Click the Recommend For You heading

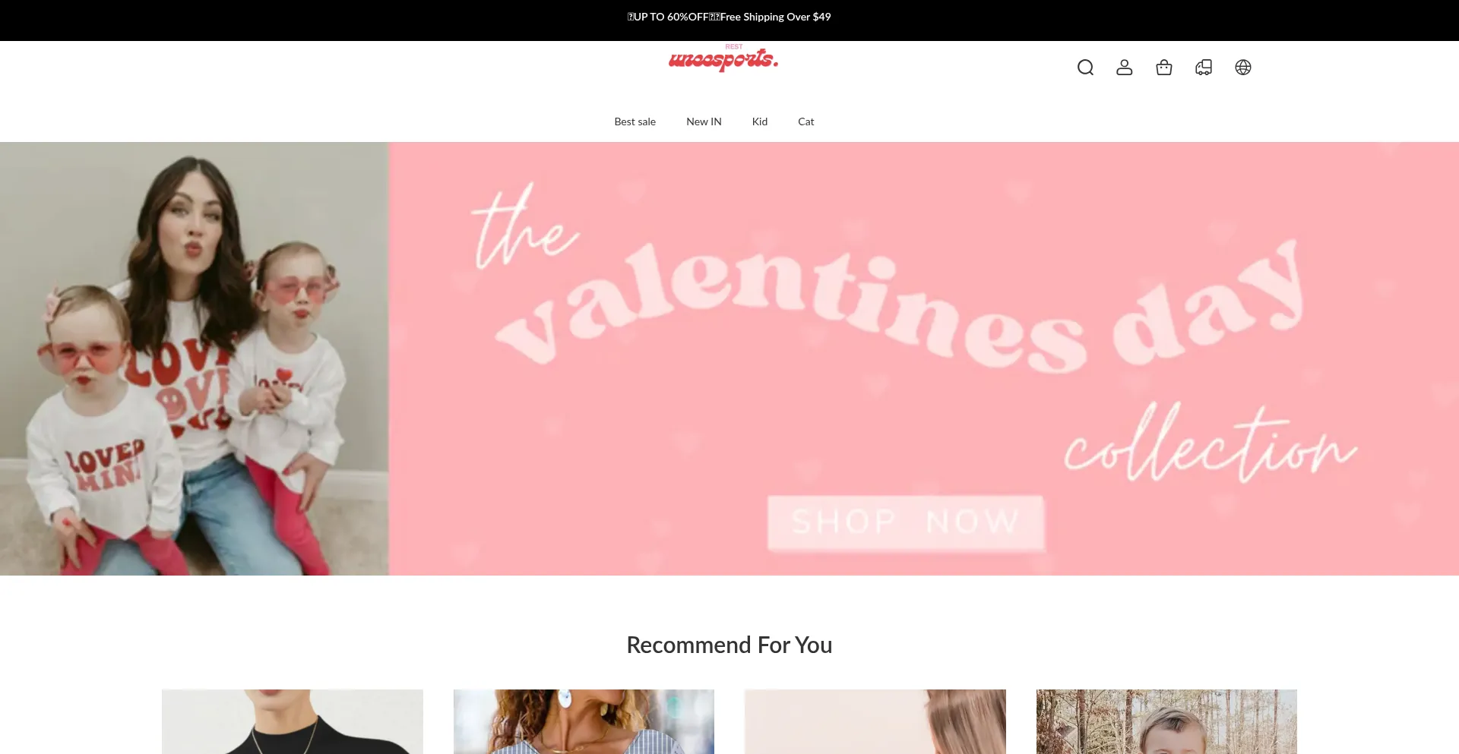click(729, 645)
